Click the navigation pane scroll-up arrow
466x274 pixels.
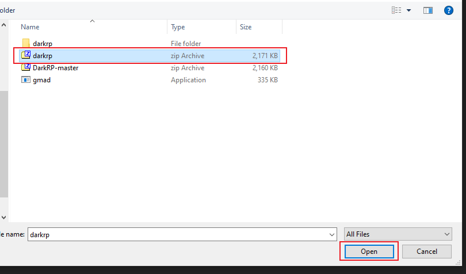pos(3,25)
